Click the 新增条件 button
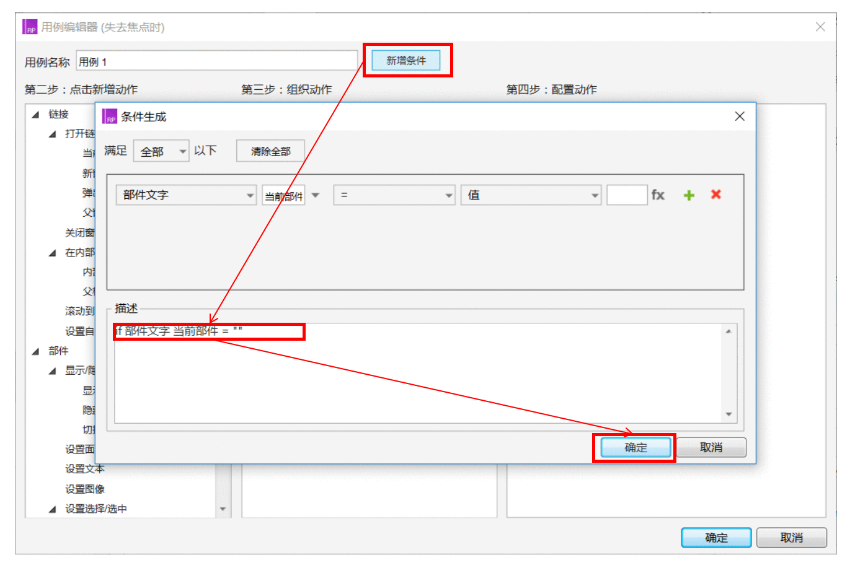Viewport: 850px width, 565px height. click(x=406, y=60)
